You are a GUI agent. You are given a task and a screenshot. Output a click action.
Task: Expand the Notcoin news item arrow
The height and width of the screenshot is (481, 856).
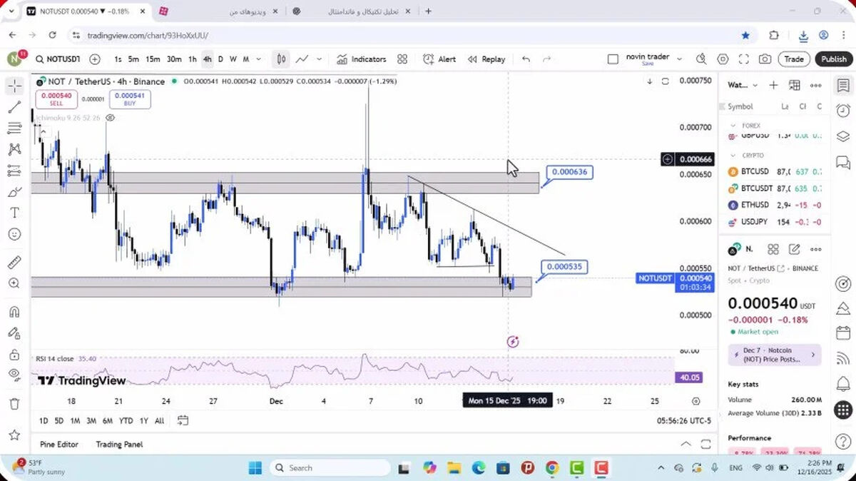pyautogui.click(x=812, y=355)
